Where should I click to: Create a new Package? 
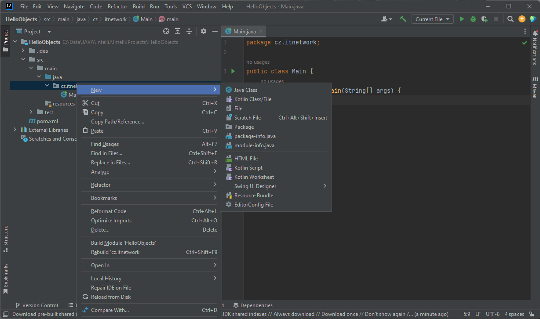(x=276, y=127)
